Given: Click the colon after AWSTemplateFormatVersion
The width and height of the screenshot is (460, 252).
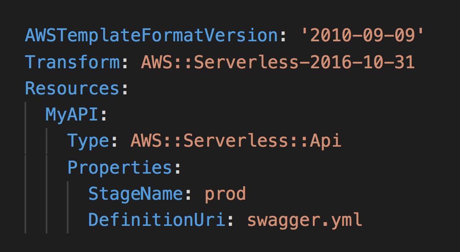Looking at the screenshot, I should pos(283,36).
